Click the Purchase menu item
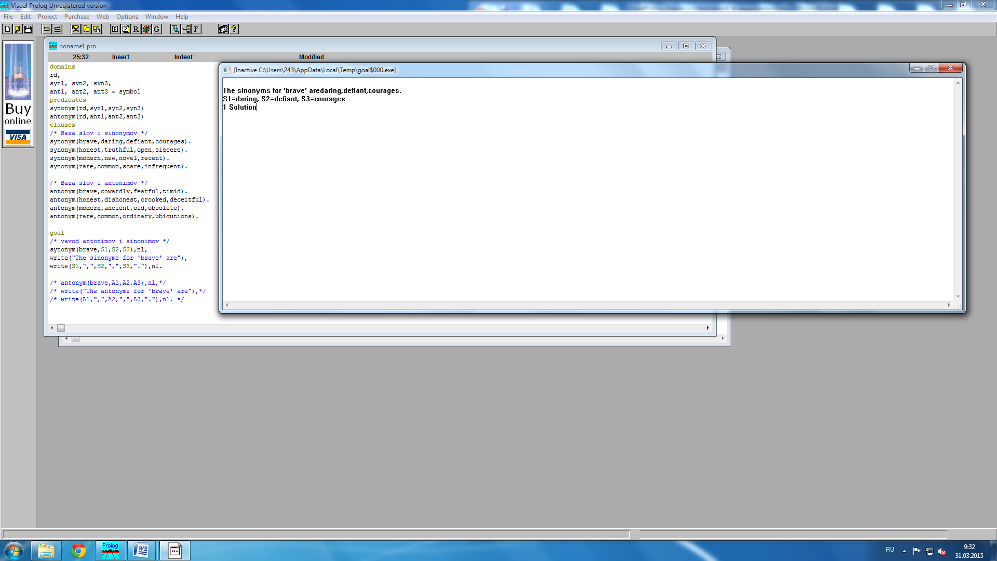The image size is (997, 561). point(76,17)
